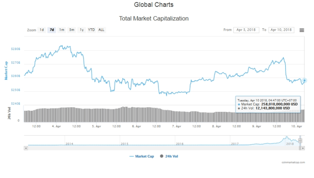Image resolution: width=314 pixels, height=178 pixels.
Task: Click the 7. Apr x-axis label
Action: [x=177, y=126]
